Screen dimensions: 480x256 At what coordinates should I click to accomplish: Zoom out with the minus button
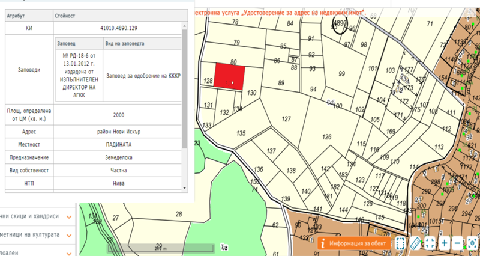coord(457,243)
